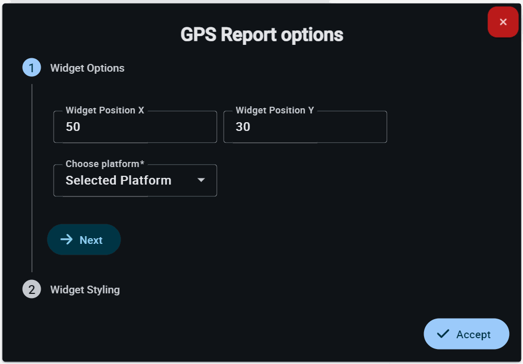Click the value 50 in the X field
This screenshot has width=523, height=364.
coord(73,127)
